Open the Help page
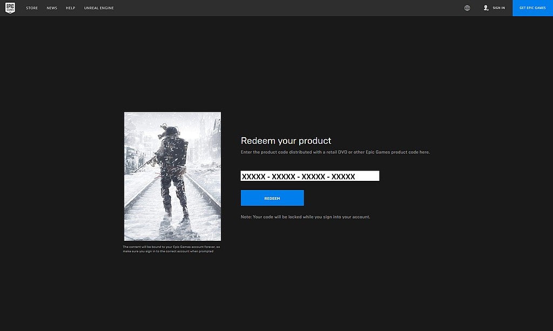Image resolution: width=553 pixels, height=331 pixels. click(x=71, y=8)
